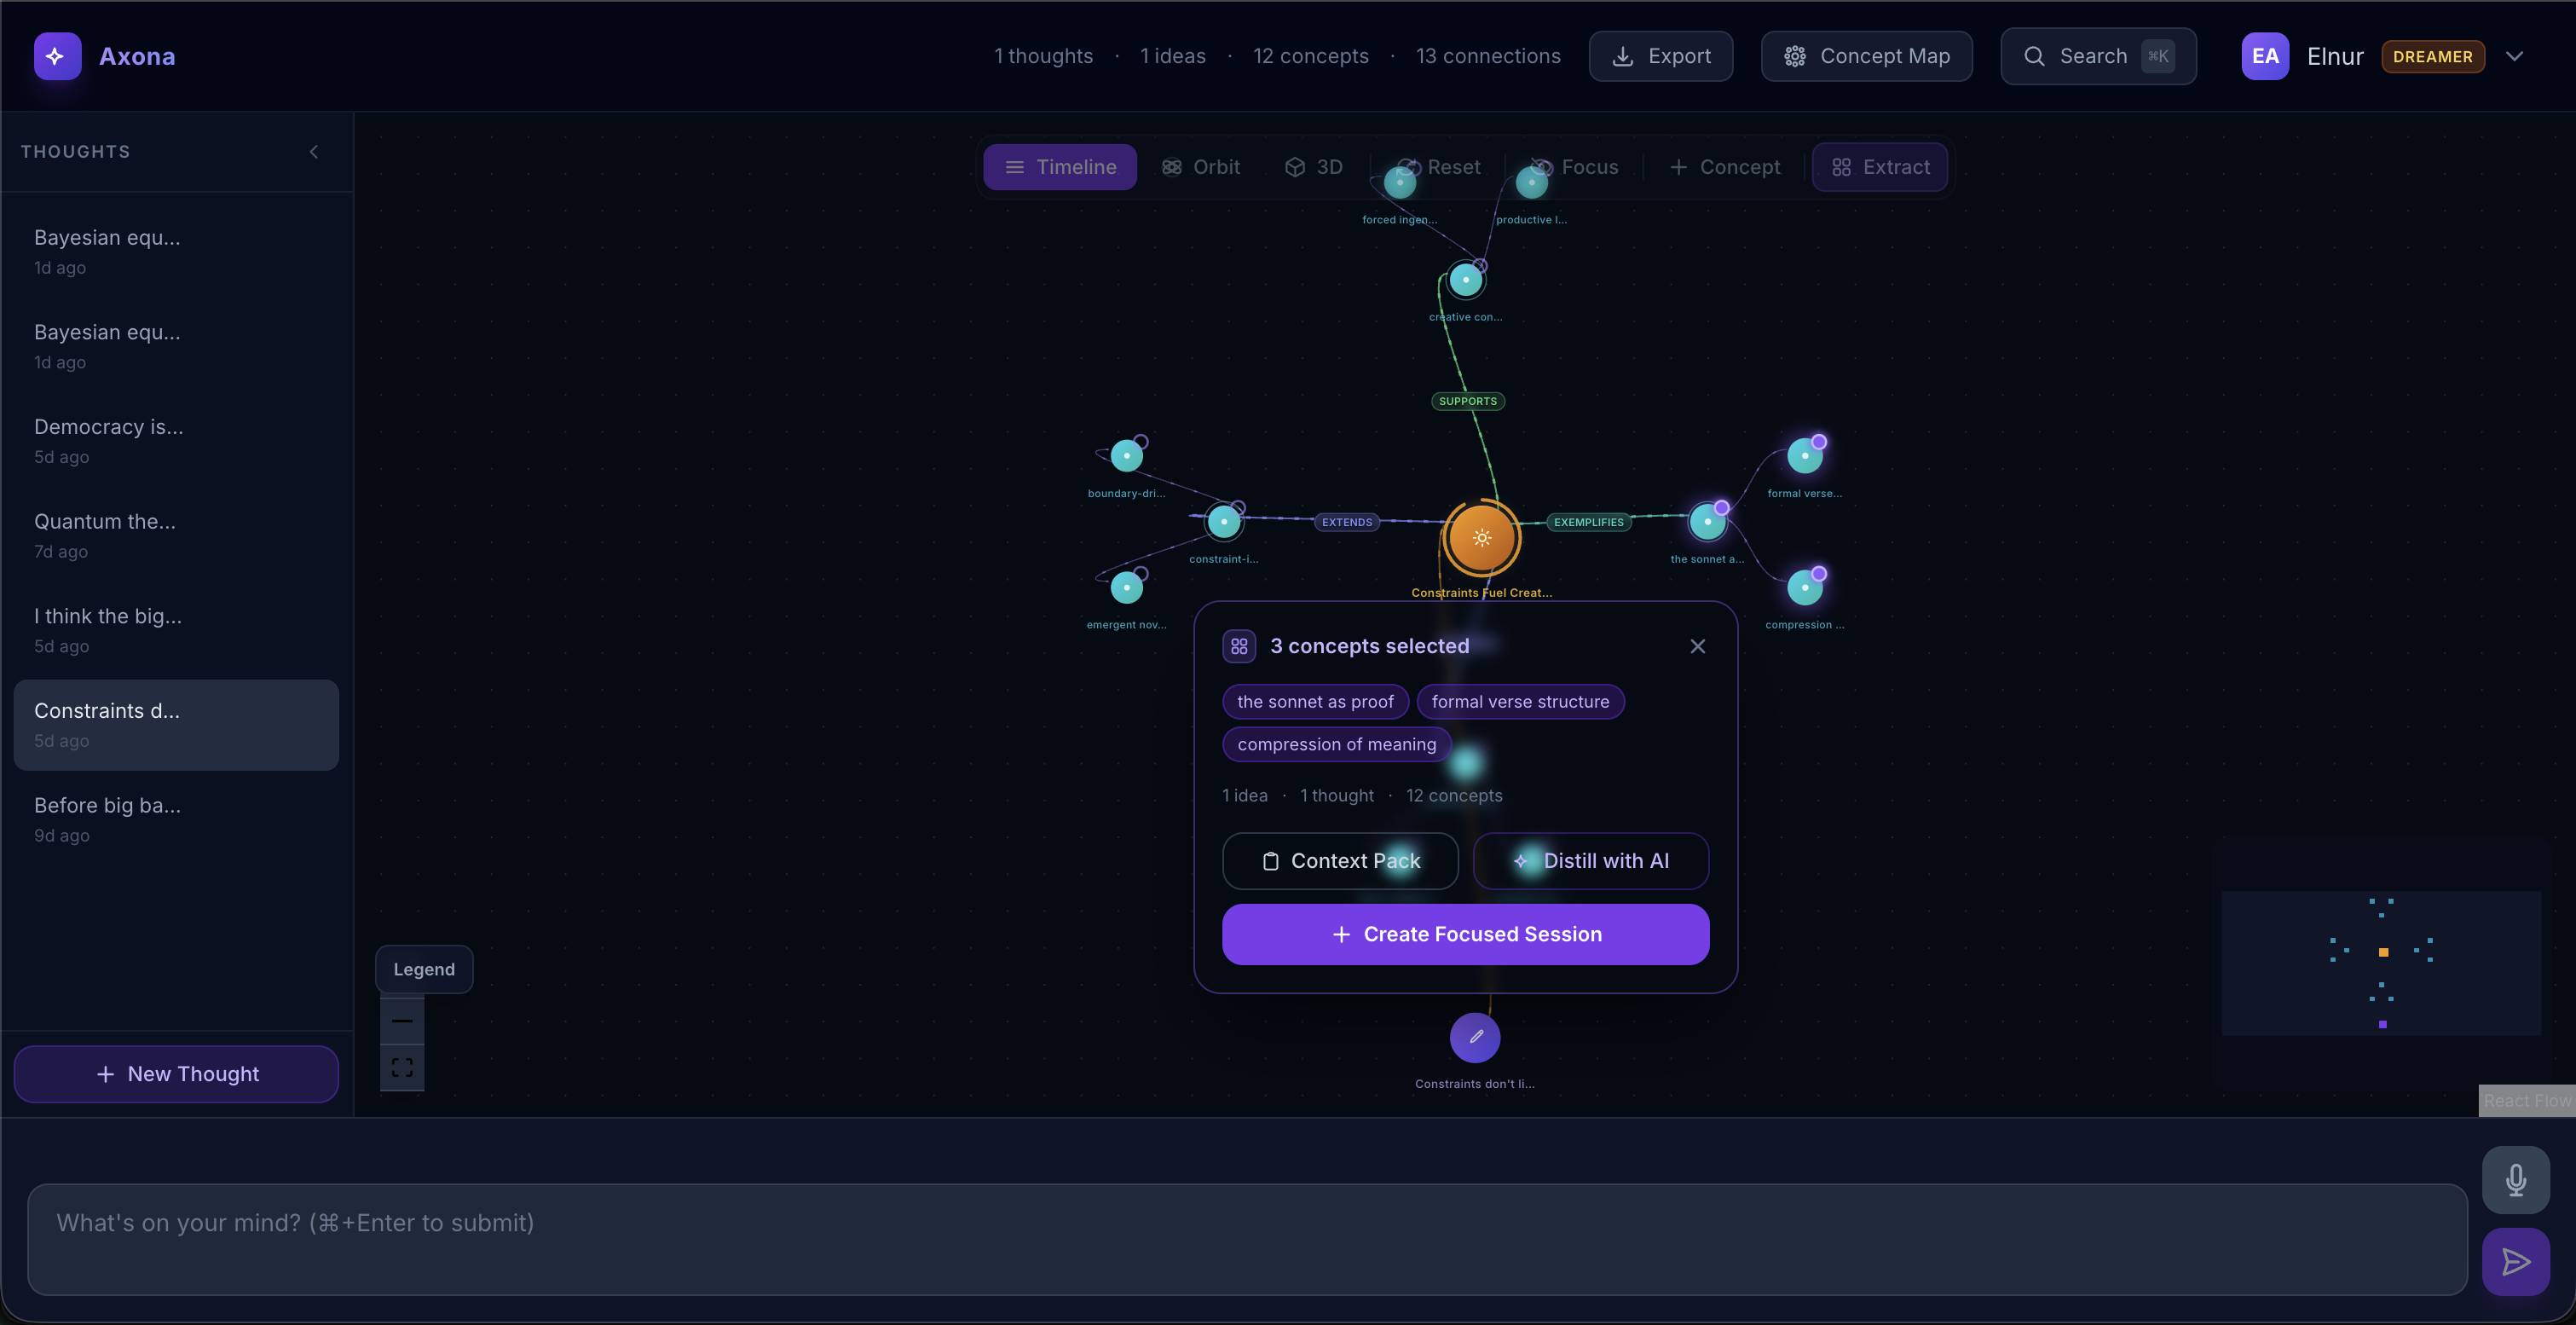Switch to 3D view
This screenshot has height=1325, width=2576.
(1314, 167)
